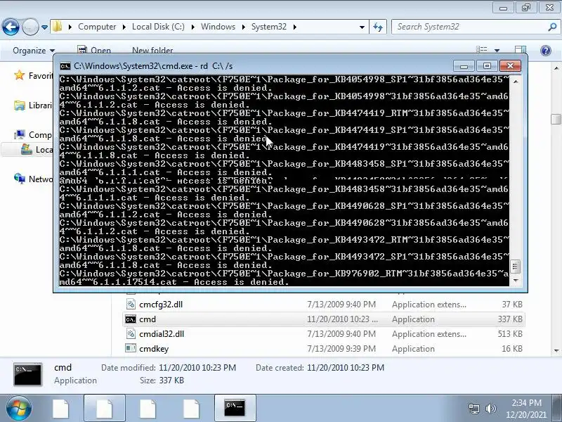Select System32 breadcrumb segment
Screen dimensions: 562x422
[269, 27]
